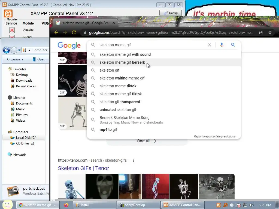
Task: Select suggestion 'skeleton meme gif tiktok'
Action: [164, 94]
